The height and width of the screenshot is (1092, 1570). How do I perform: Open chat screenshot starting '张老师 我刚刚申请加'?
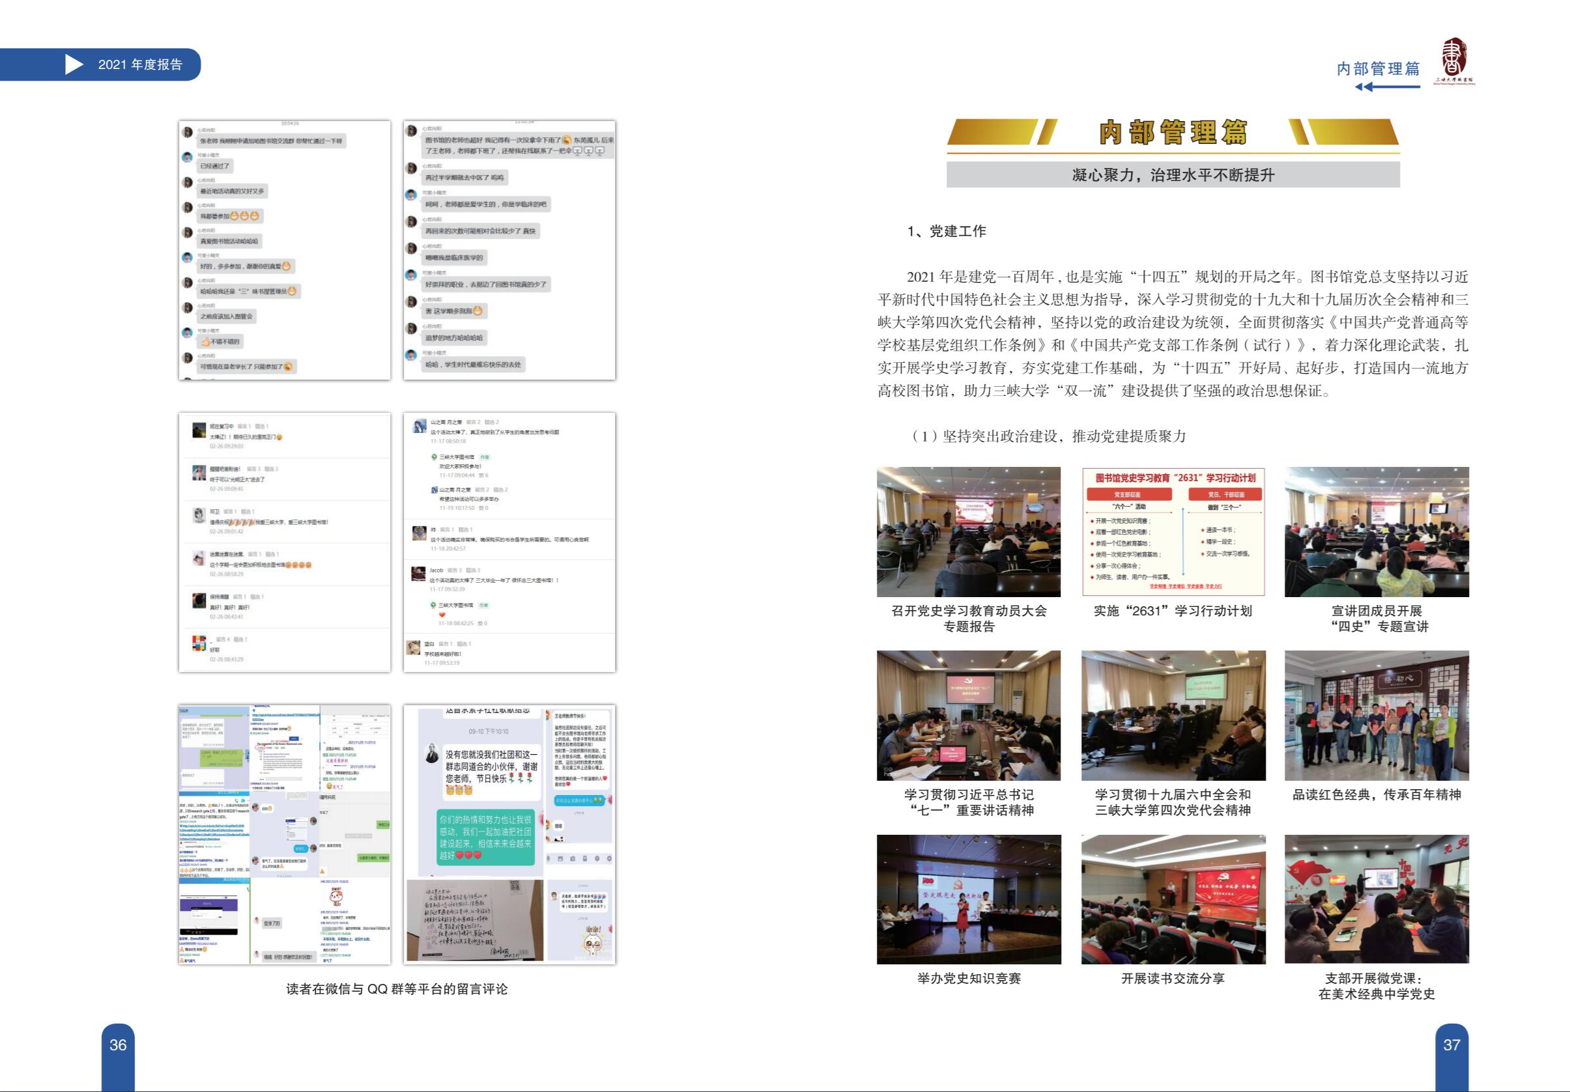click(x=285, y=250)
